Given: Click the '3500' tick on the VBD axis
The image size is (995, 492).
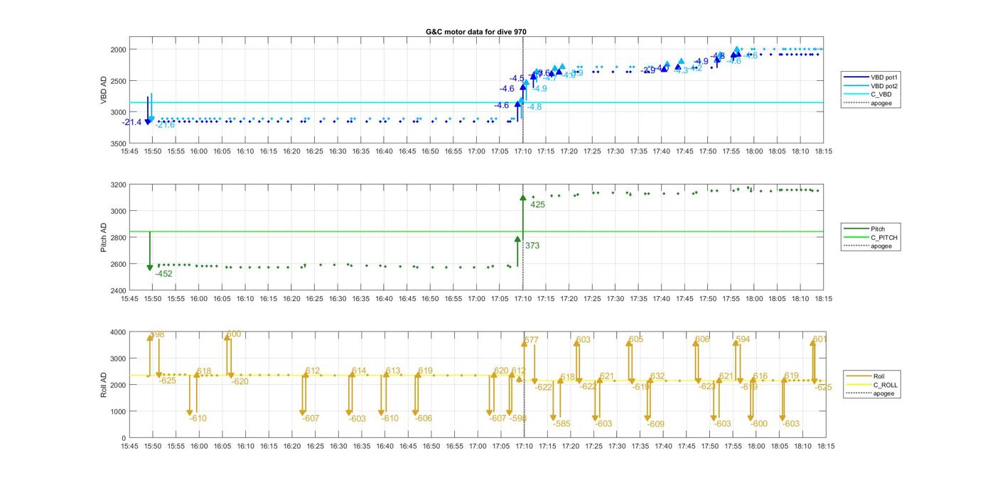Looking at the screenshot, I should [117, 144].
